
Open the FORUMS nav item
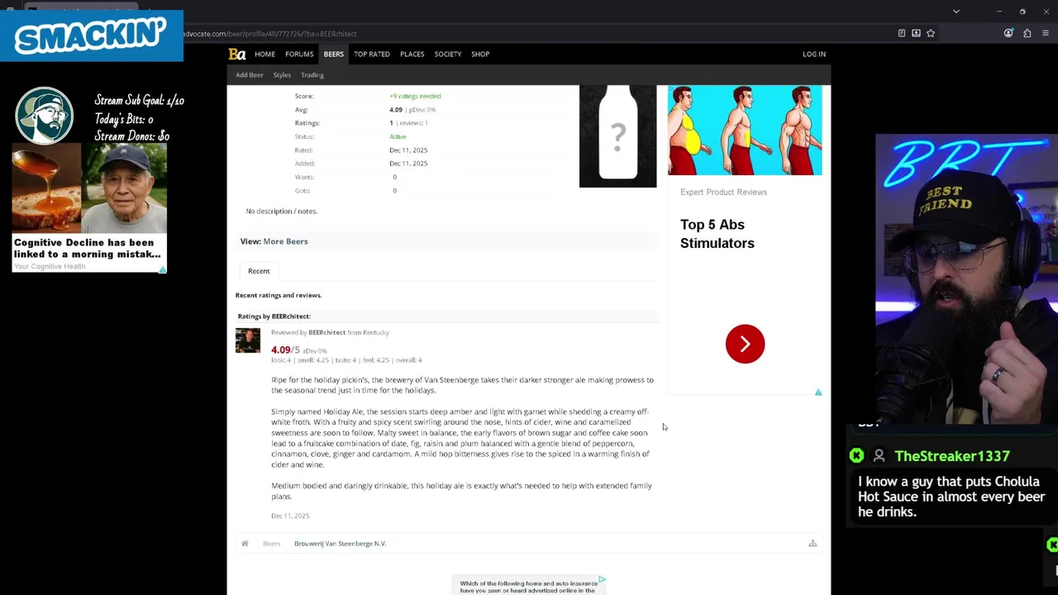click(x=299, y=55)
